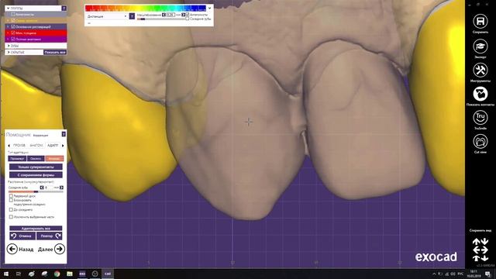Open the Windows Start menu
This screenshot has width=496, height=279.
6,274
